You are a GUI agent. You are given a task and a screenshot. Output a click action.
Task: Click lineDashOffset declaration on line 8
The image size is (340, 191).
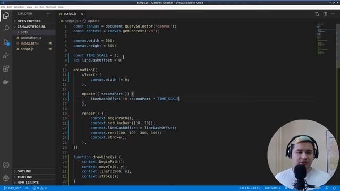[97, 60]
